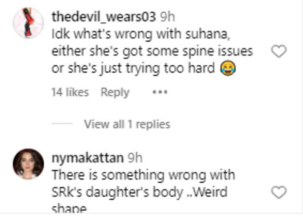Screen dimensions: 303x217
Task: Select the text "Idk what's wrong with suhana,"
Action: (141, 34)
